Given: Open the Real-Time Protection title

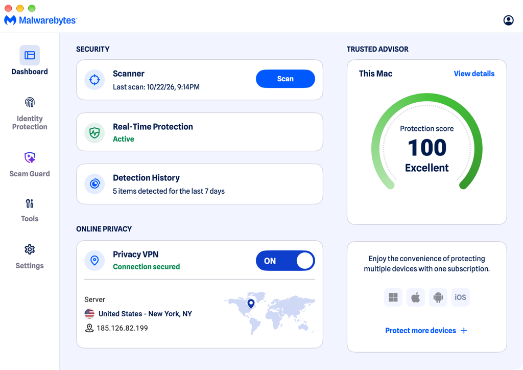Looking at the screenshot, I should click(x=153, y=127).
